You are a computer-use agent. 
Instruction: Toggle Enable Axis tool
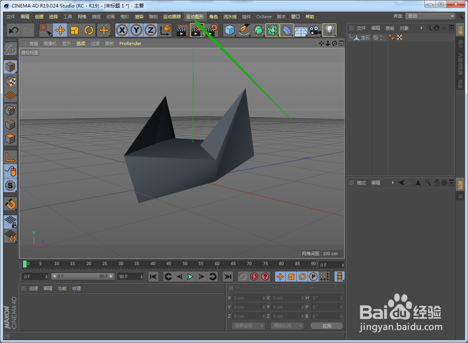tap(10, 157)
